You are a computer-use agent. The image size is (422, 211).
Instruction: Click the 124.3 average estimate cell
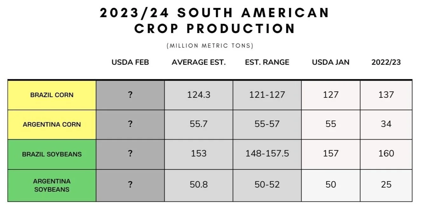199,95
